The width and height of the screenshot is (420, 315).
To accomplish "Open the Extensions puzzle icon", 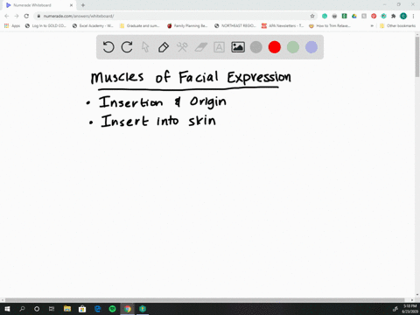I will 394,16.
